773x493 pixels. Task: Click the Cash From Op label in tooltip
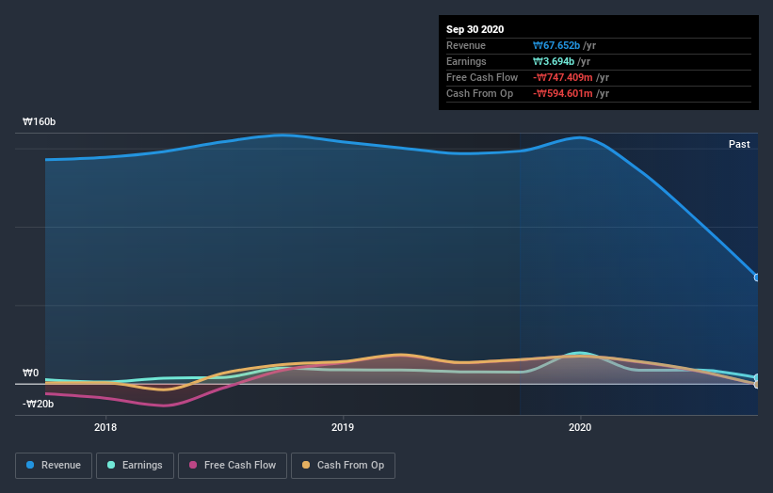click(479, 93)
